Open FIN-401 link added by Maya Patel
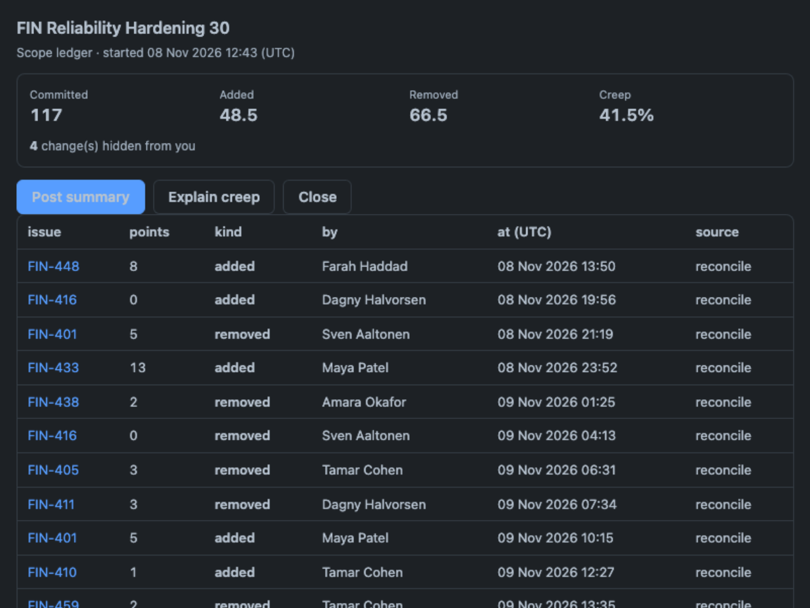The image size is (810, 608). coord(52,538)
